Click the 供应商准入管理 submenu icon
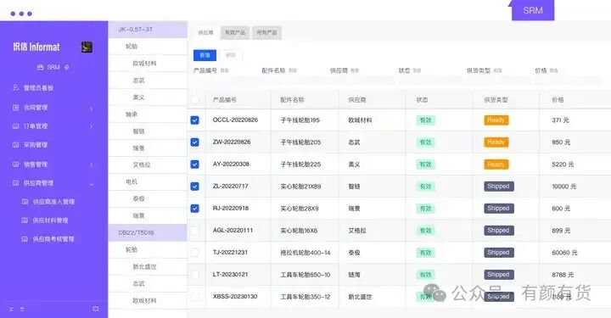This screenshot has height=318, width=611. [25, 202]
